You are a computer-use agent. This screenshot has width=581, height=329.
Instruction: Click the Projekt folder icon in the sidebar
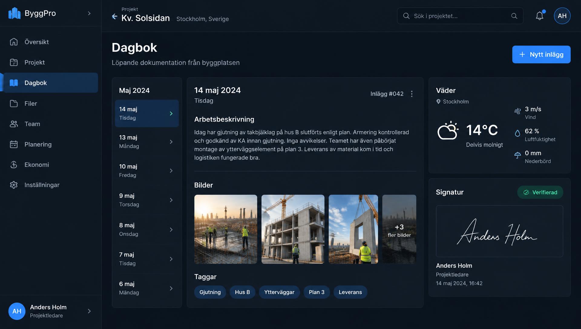pos(14,62)
